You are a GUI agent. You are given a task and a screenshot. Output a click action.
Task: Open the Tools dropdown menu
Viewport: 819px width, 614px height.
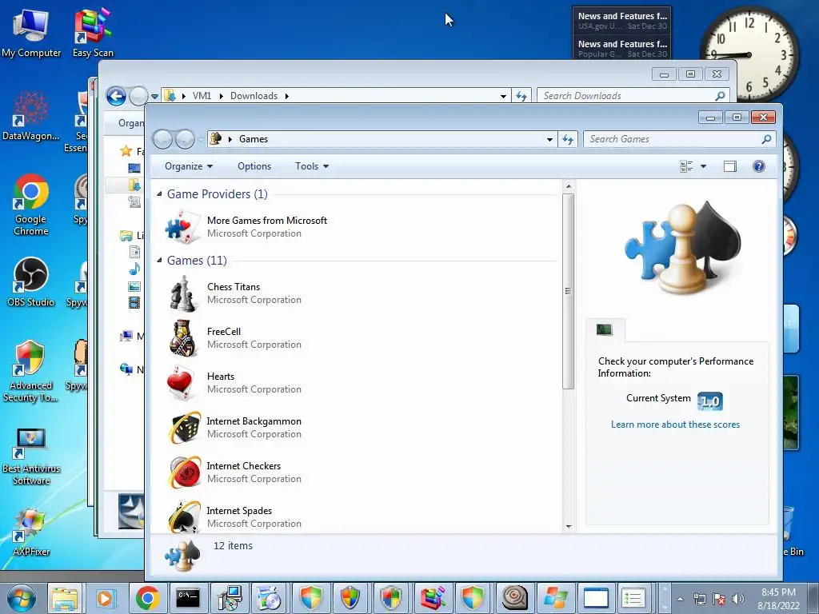pyautogui.click(x=312, y=166)
